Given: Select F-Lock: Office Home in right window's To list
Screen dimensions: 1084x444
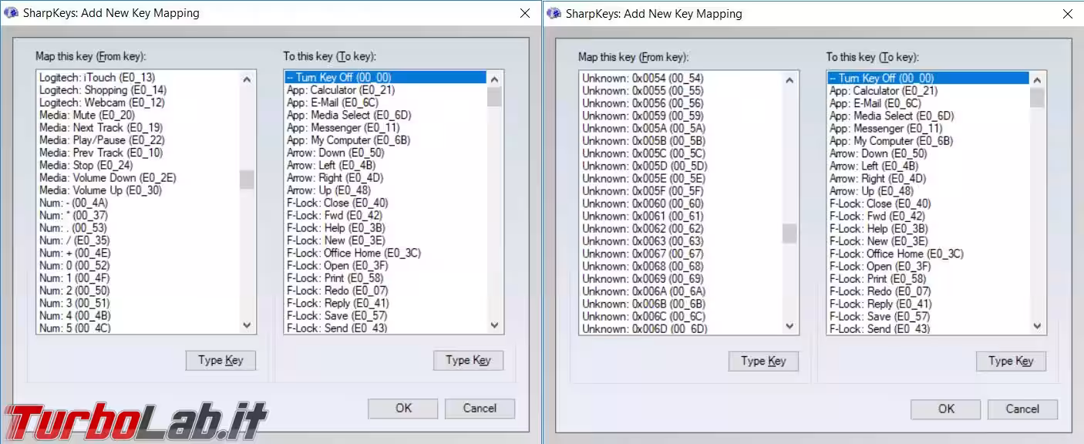Looking at the screenshot, I should (x=896, y=254).
